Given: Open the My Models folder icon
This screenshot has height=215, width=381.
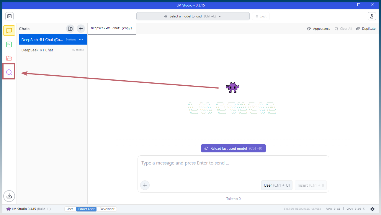Looking at the screenshot, I should [9, 58].
